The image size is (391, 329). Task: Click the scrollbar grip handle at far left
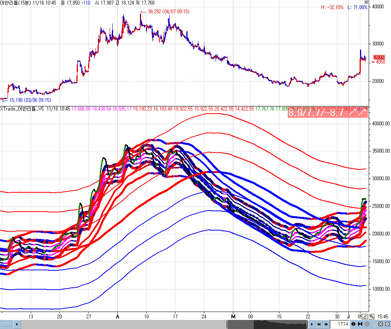7,324
